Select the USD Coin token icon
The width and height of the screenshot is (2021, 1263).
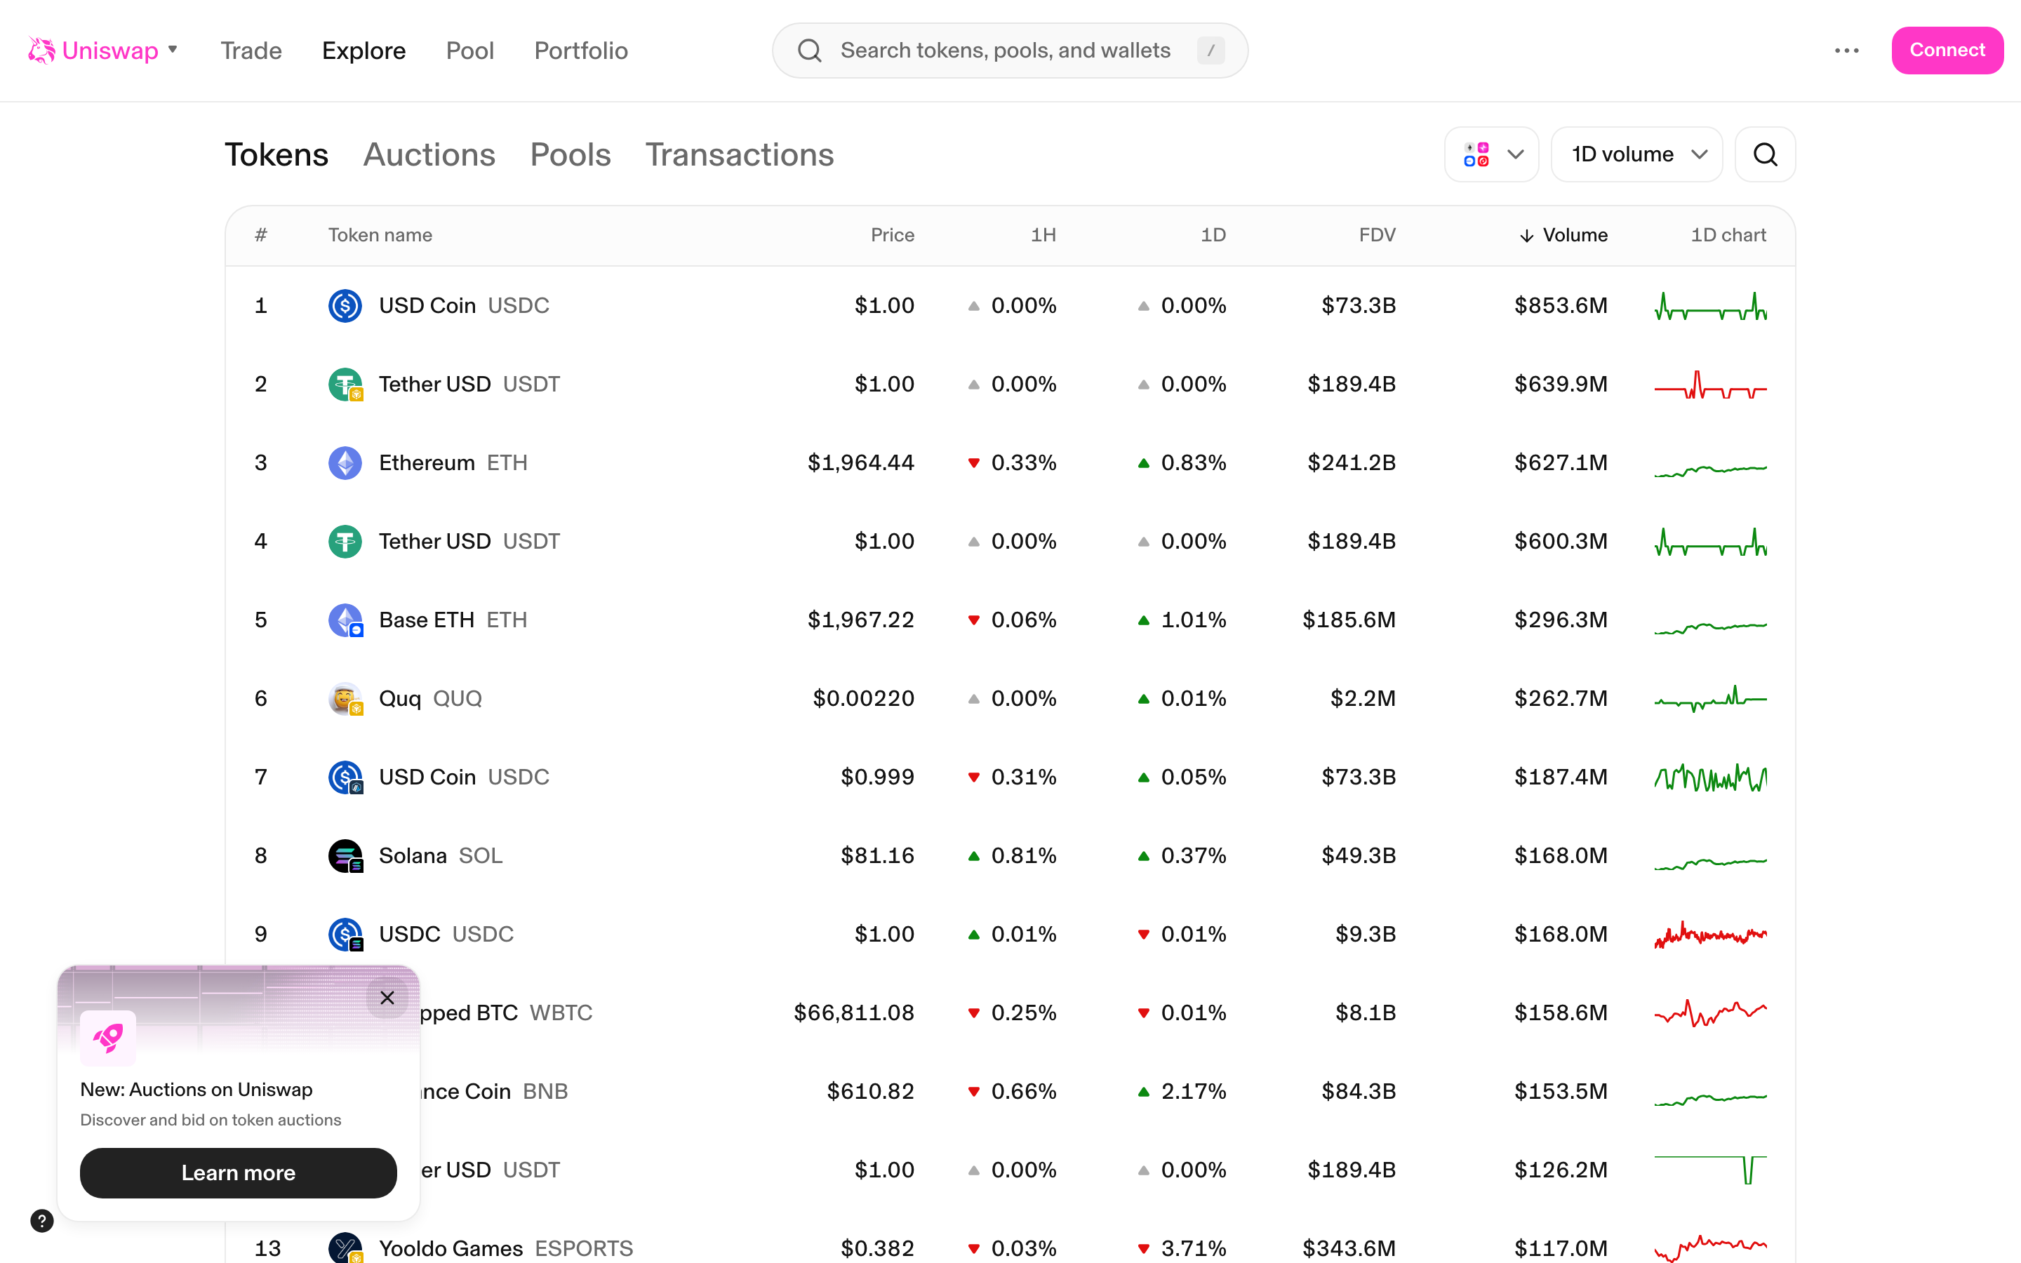(346, 305)
